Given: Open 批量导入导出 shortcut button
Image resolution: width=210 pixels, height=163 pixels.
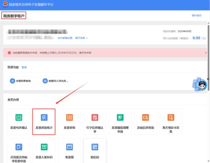Looking at the screenshot, I should [55, 81].
